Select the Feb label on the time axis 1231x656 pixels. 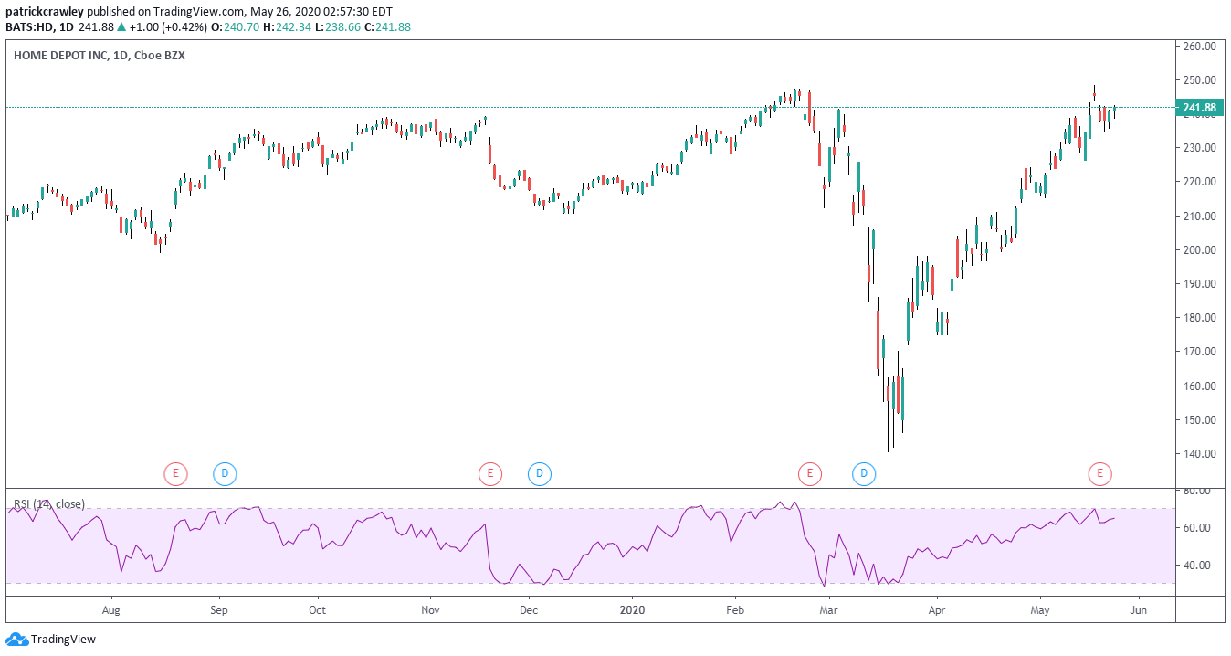pos(736,608)
